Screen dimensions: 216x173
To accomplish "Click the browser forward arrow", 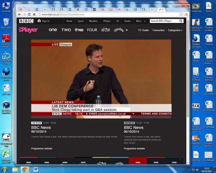I will tap(24, 14).
